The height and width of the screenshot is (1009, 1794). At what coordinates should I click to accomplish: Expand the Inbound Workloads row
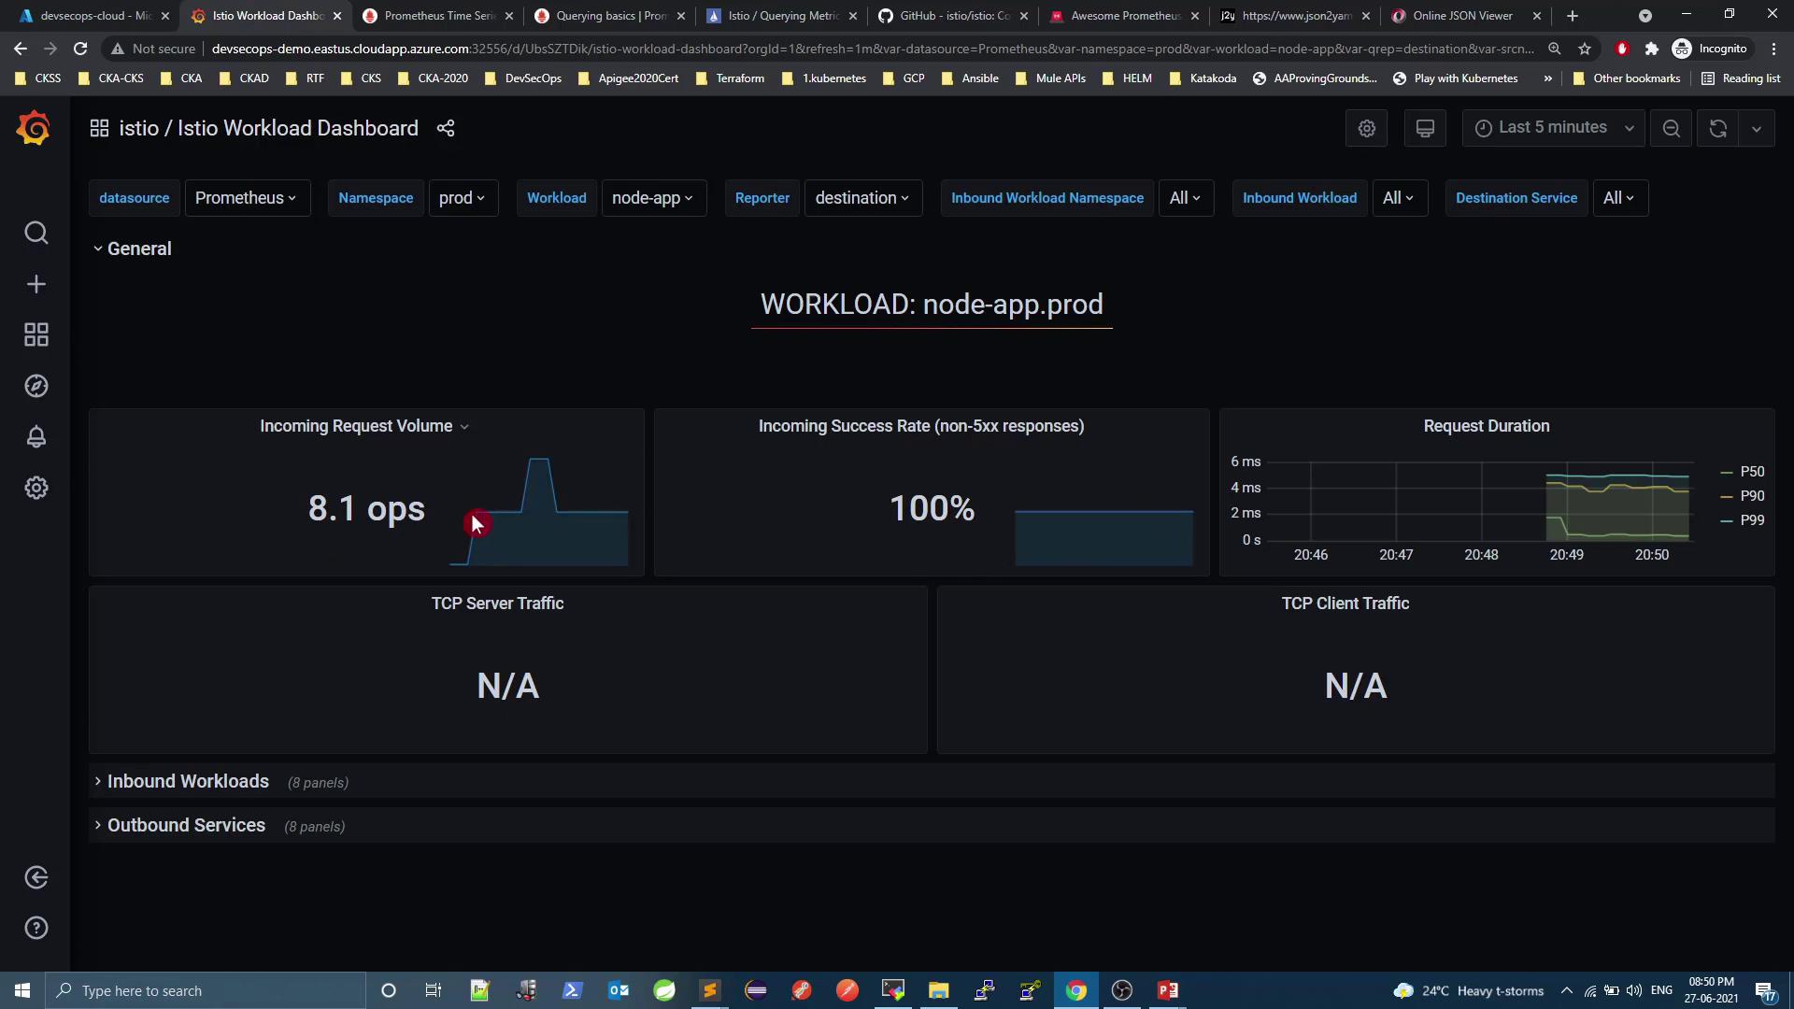187,781
